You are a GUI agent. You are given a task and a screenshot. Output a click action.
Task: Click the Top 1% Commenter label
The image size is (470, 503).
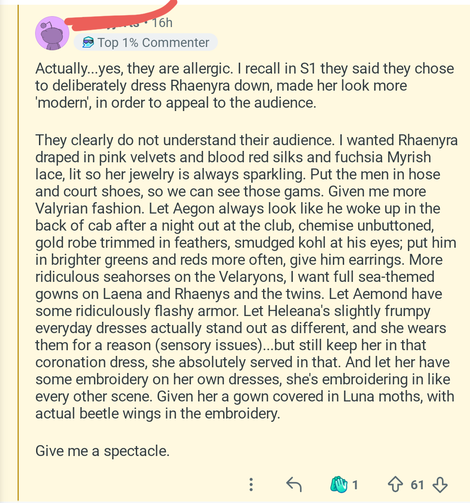[153, 43]
